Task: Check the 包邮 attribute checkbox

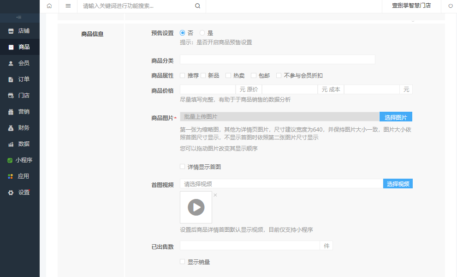Action: coord(254,76)
